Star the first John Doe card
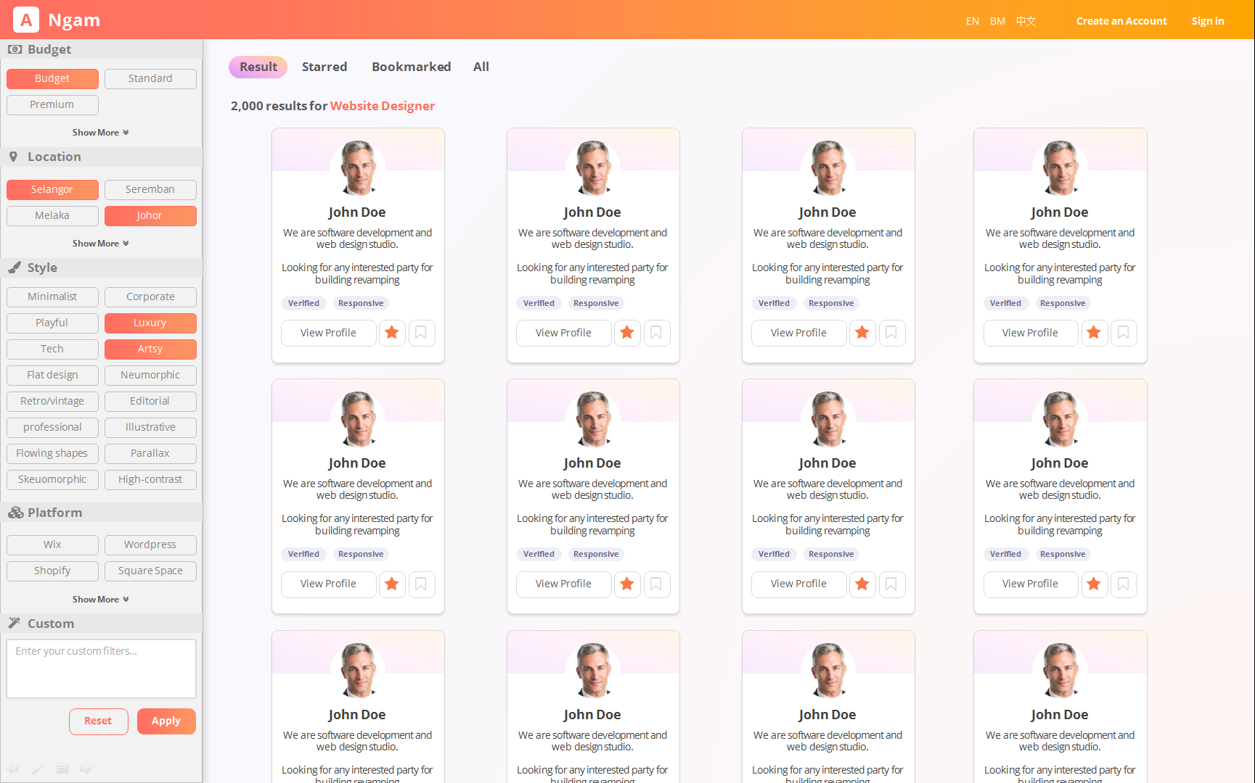 pos(392,333)
